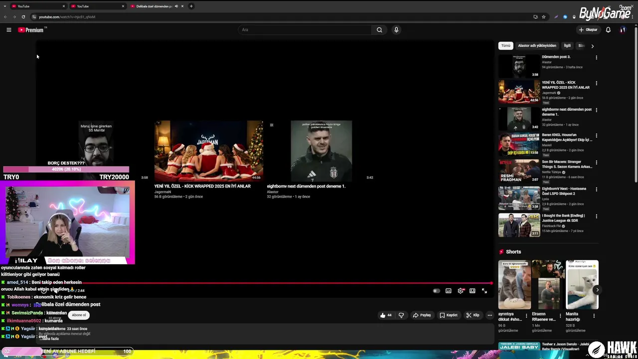Open site information icon in the address bar
This screenshot has height=359, width=638.
pos(34,17)
